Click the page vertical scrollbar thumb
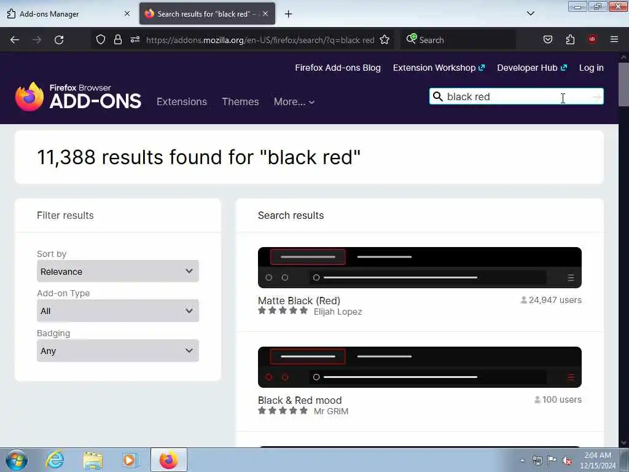629x472 pixels. pos(623,84)
